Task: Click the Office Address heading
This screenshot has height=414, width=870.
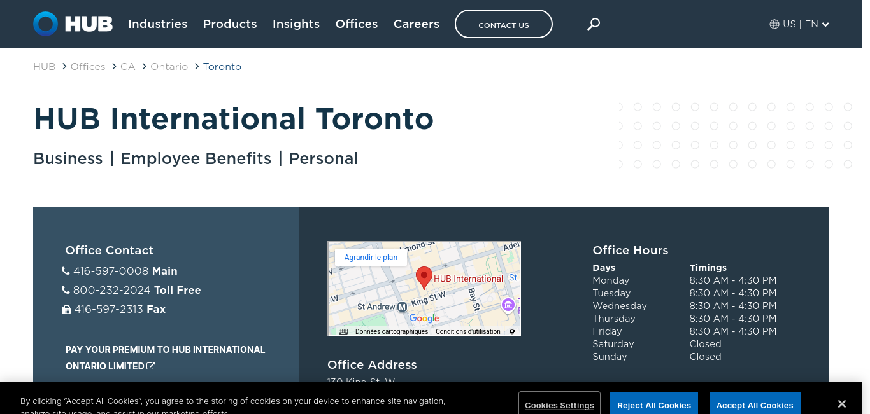Action: point(372,365)
